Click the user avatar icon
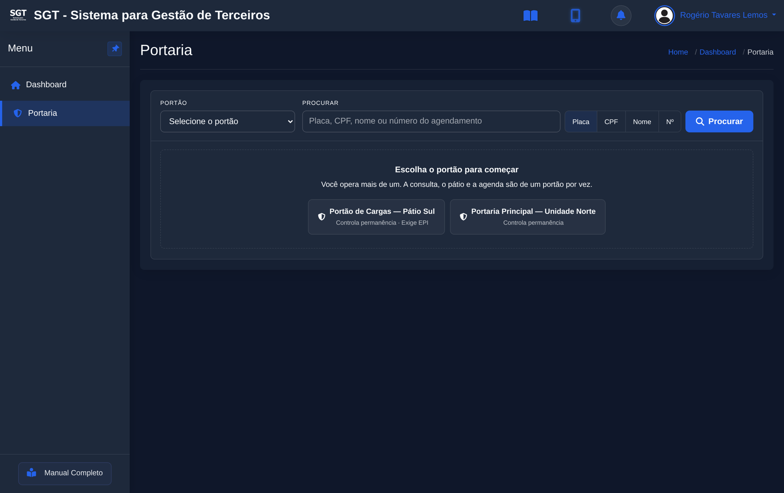The image size is (784, 493). (x=664, y=16)
